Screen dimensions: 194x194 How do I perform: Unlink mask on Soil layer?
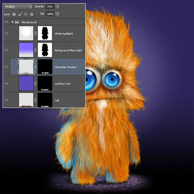(35, 100)
